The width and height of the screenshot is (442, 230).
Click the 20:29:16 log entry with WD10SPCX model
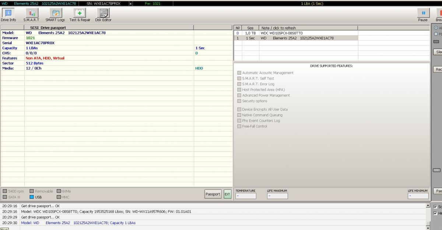point(106,212)
